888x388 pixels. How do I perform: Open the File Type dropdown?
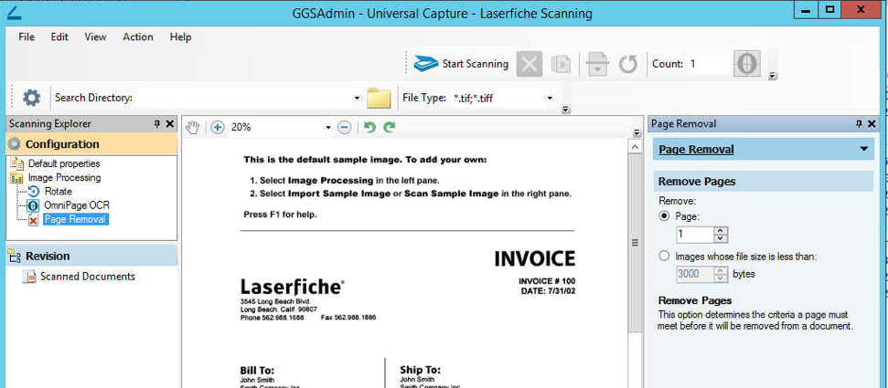550,99
